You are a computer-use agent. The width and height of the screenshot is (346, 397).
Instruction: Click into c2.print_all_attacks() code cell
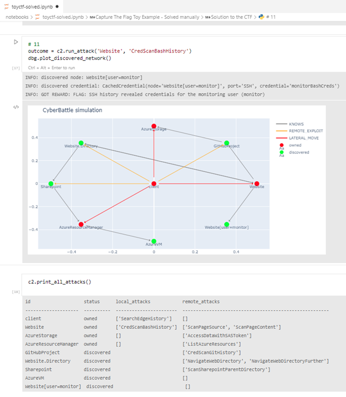pyautogui.click(x=166, y=282)
